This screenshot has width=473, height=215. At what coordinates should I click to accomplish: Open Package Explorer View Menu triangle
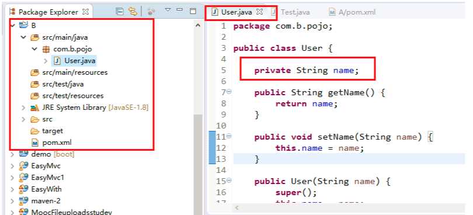click(168, 11)
